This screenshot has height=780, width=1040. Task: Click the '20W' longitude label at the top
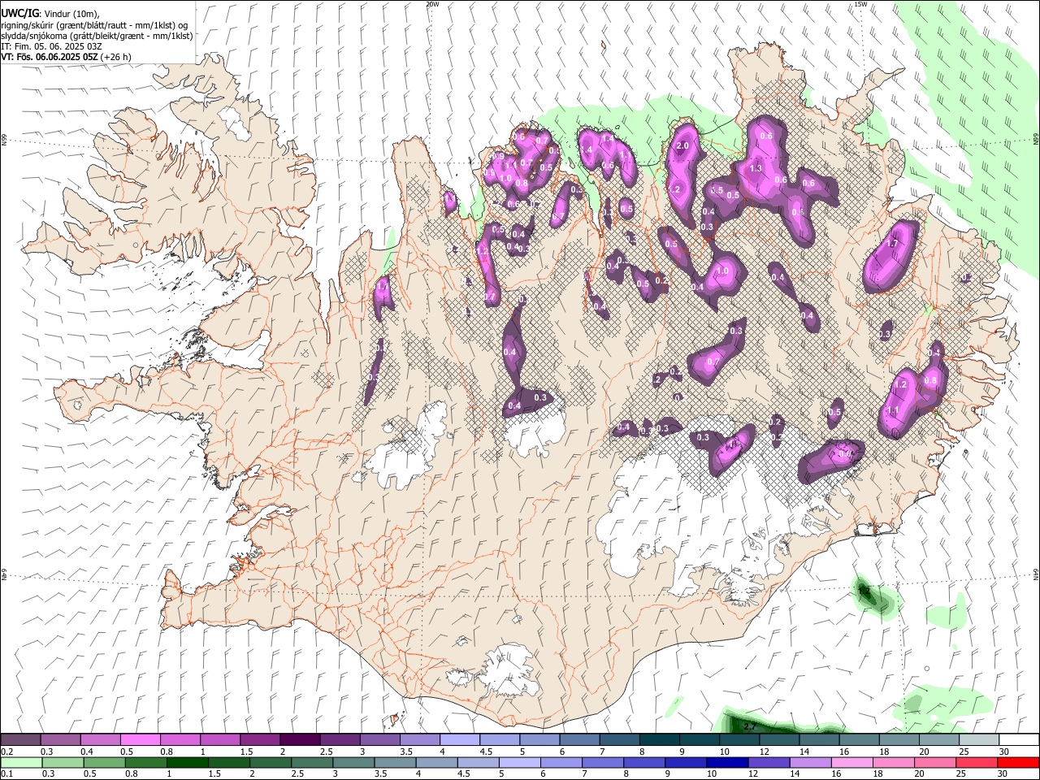click(x=432, y=4)
